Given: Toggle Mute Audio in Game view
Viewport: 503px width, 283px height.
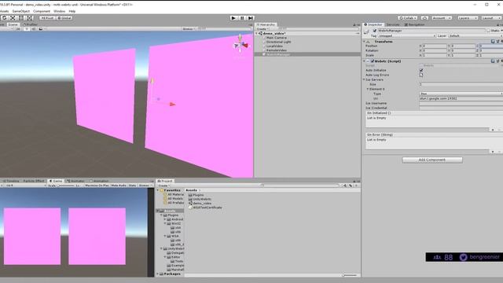Looking at the screenshot, I should point(119,186).
